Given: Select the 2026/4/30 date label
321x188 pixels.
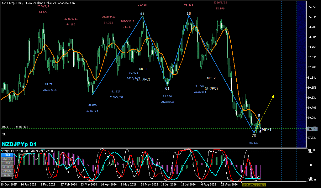Looking at the screenshot, I should [116, 97].
